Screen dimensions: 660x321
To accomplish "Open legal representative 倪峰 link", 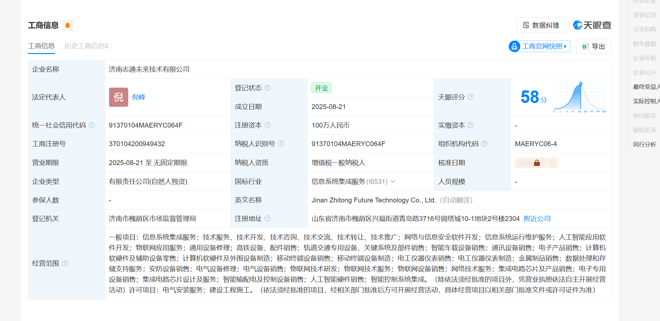I will tap(138, 97).
